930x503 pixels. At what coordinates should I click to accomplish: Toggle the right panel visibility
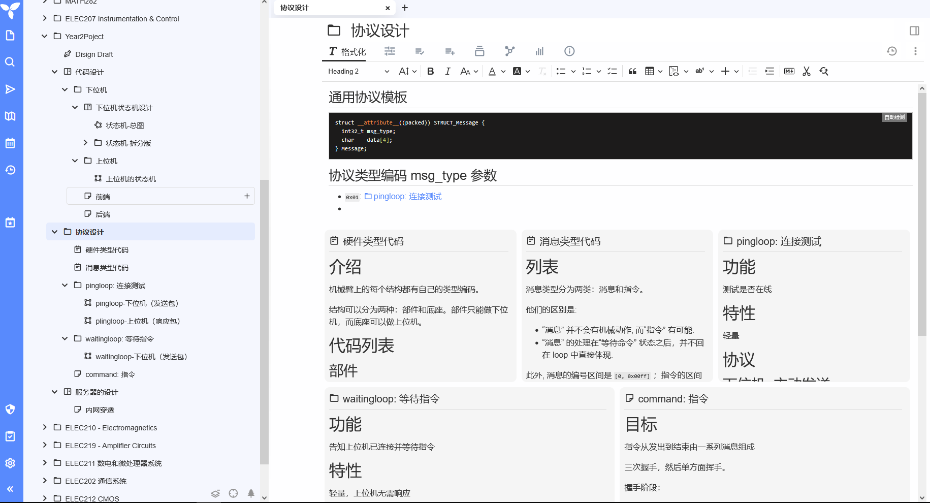click(x=914, y=31)
